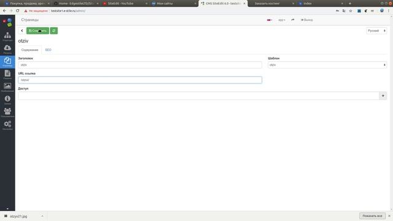Switch to the Мои сайты browser tab

(173, 4)
